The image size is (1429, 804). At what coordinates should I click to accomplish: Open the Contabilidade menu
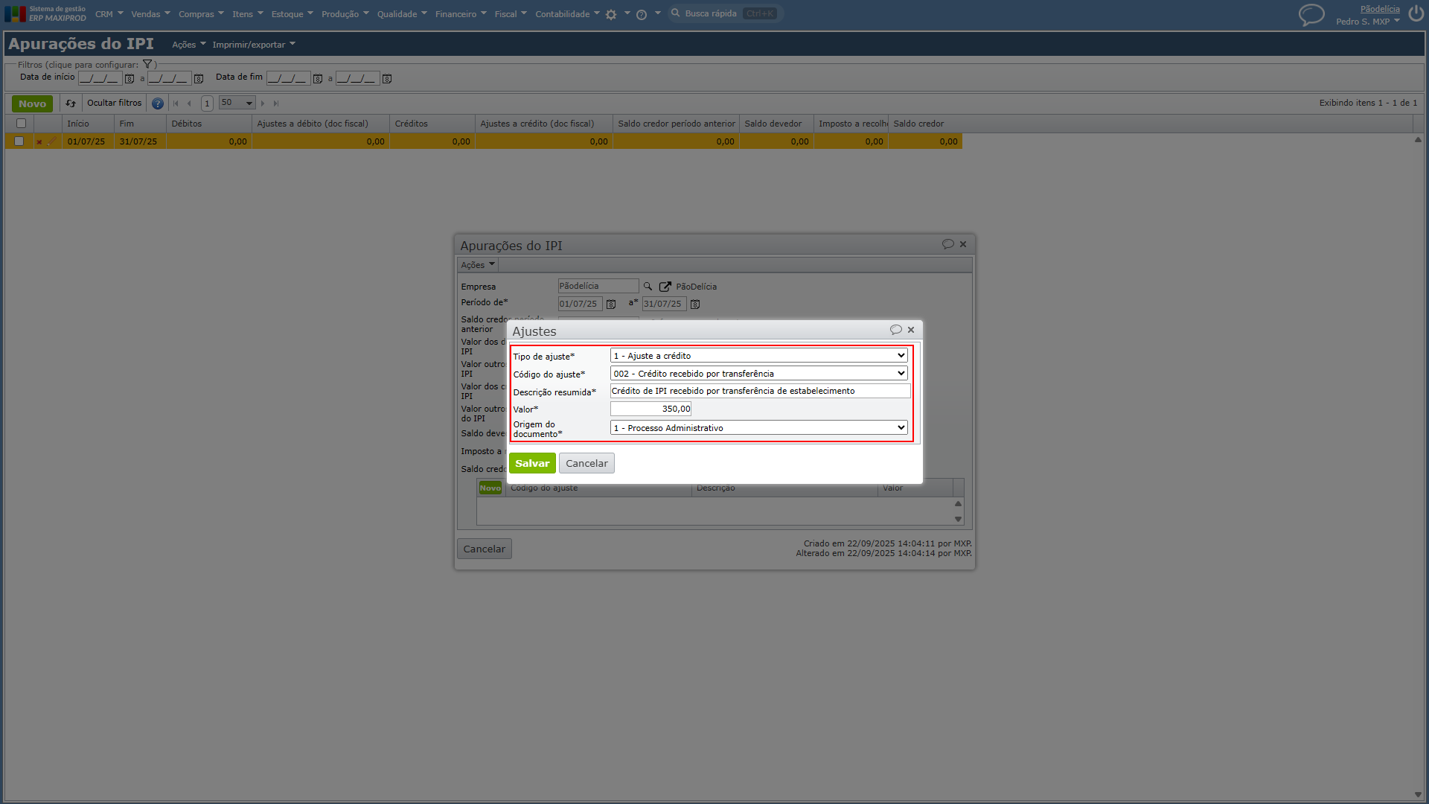tap(567, 14)
